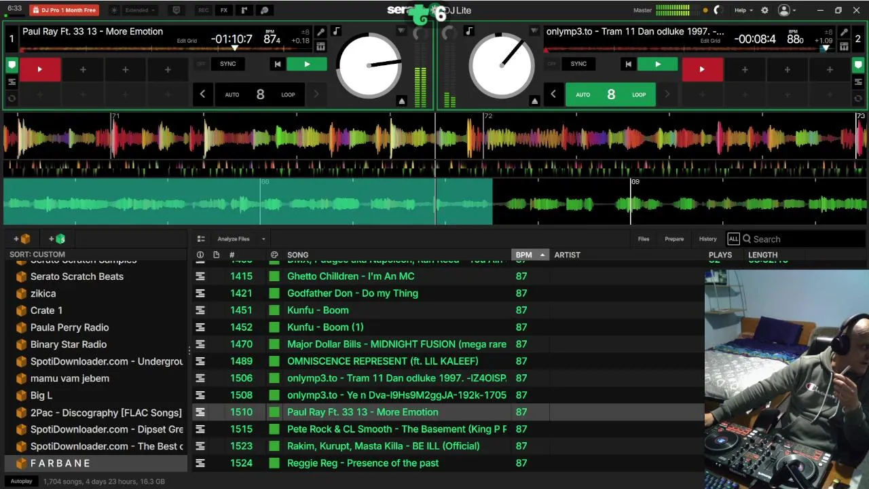Switch to the Prepare panel tab
This screenshot has height=489, width=869.
674,239
